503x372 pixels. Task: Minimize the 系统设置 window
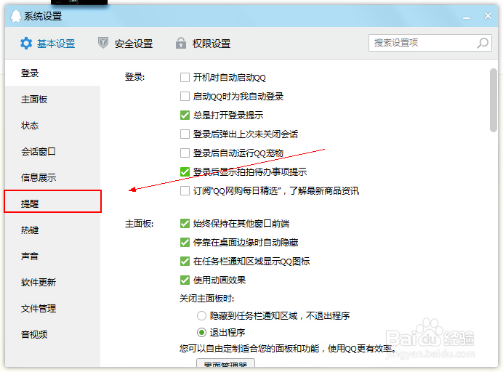[x=467, y=18]
